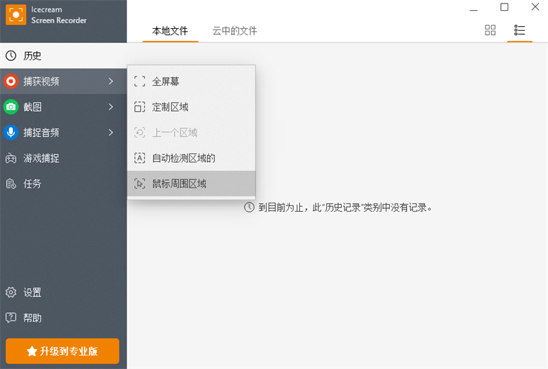This screenshot has width=548, height=369.
Task: Click the blue Capture Audio microphone icon
Action: (11, 133)
